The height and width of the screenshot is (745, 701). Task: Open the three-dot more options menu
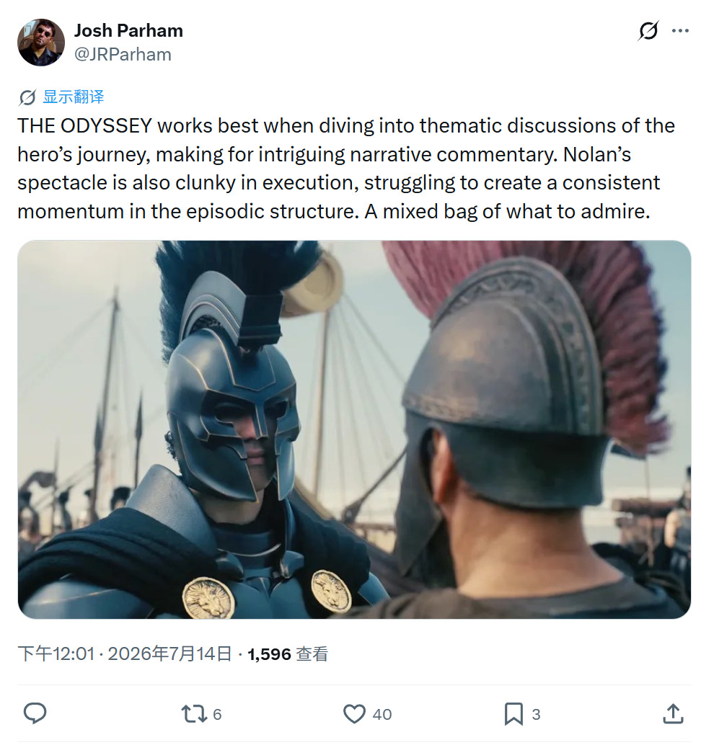coord(680,31)
